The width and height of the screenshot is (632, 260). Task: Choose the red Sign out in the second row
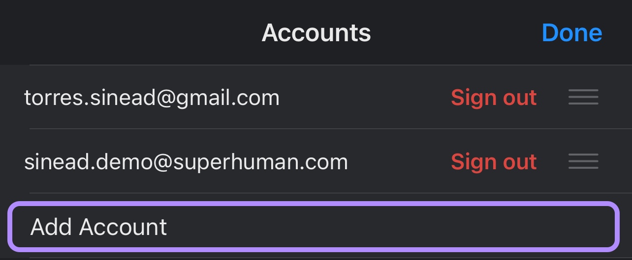pos(494,161)
